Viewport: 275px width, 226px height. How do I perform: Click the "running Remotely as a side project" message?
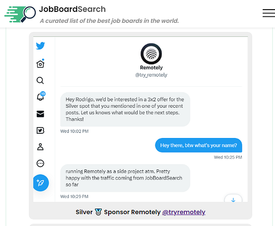click(x=125, y=178)
